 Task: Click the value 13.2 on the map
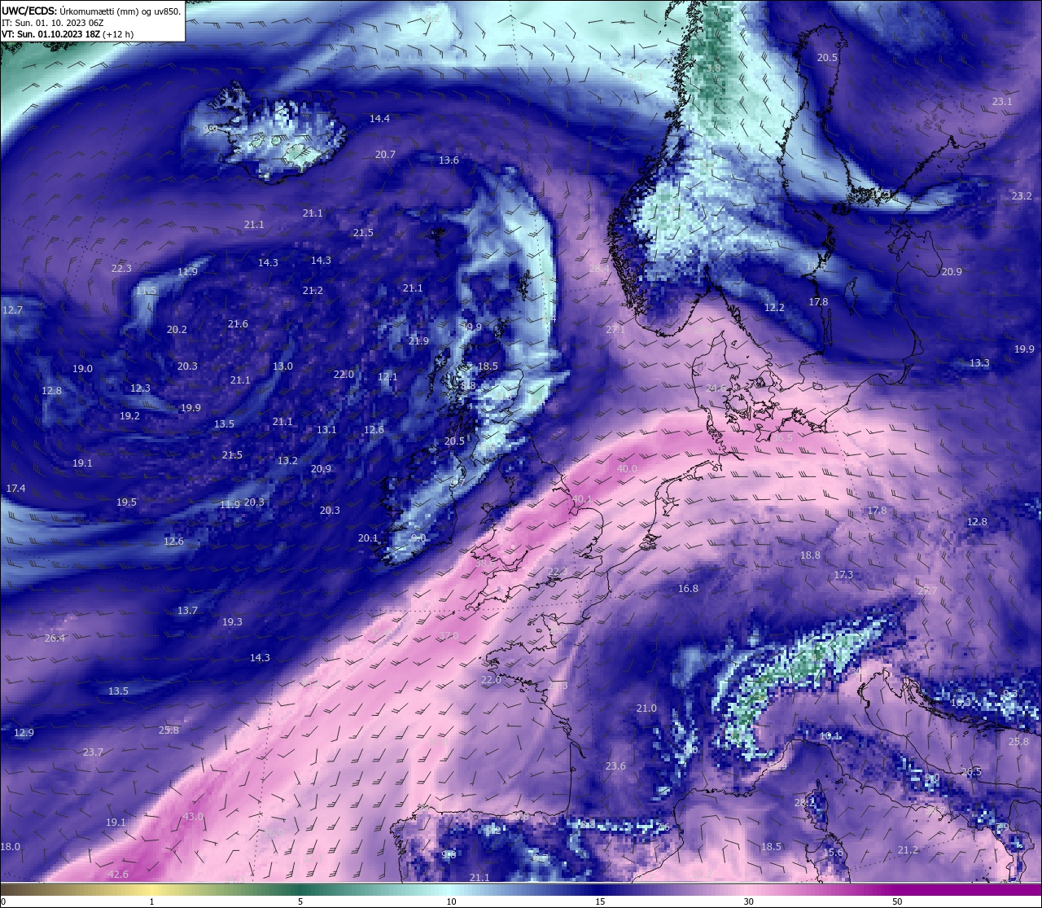coord(287,461)
